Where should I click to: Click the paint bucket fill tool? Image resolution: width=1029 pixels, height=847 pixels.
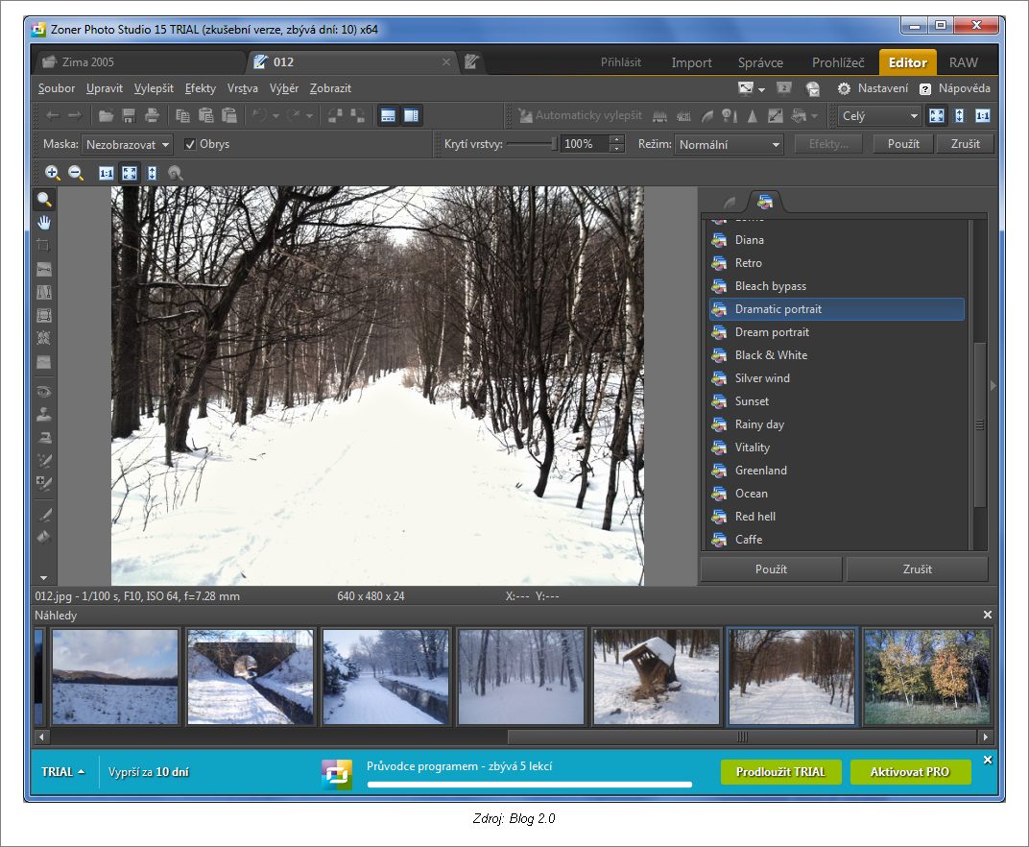44,537
